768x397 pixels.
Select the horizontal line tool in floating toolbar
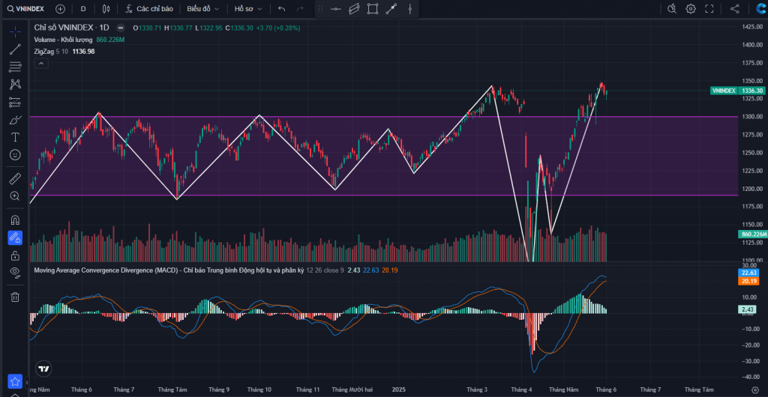[x=335, y=9]
